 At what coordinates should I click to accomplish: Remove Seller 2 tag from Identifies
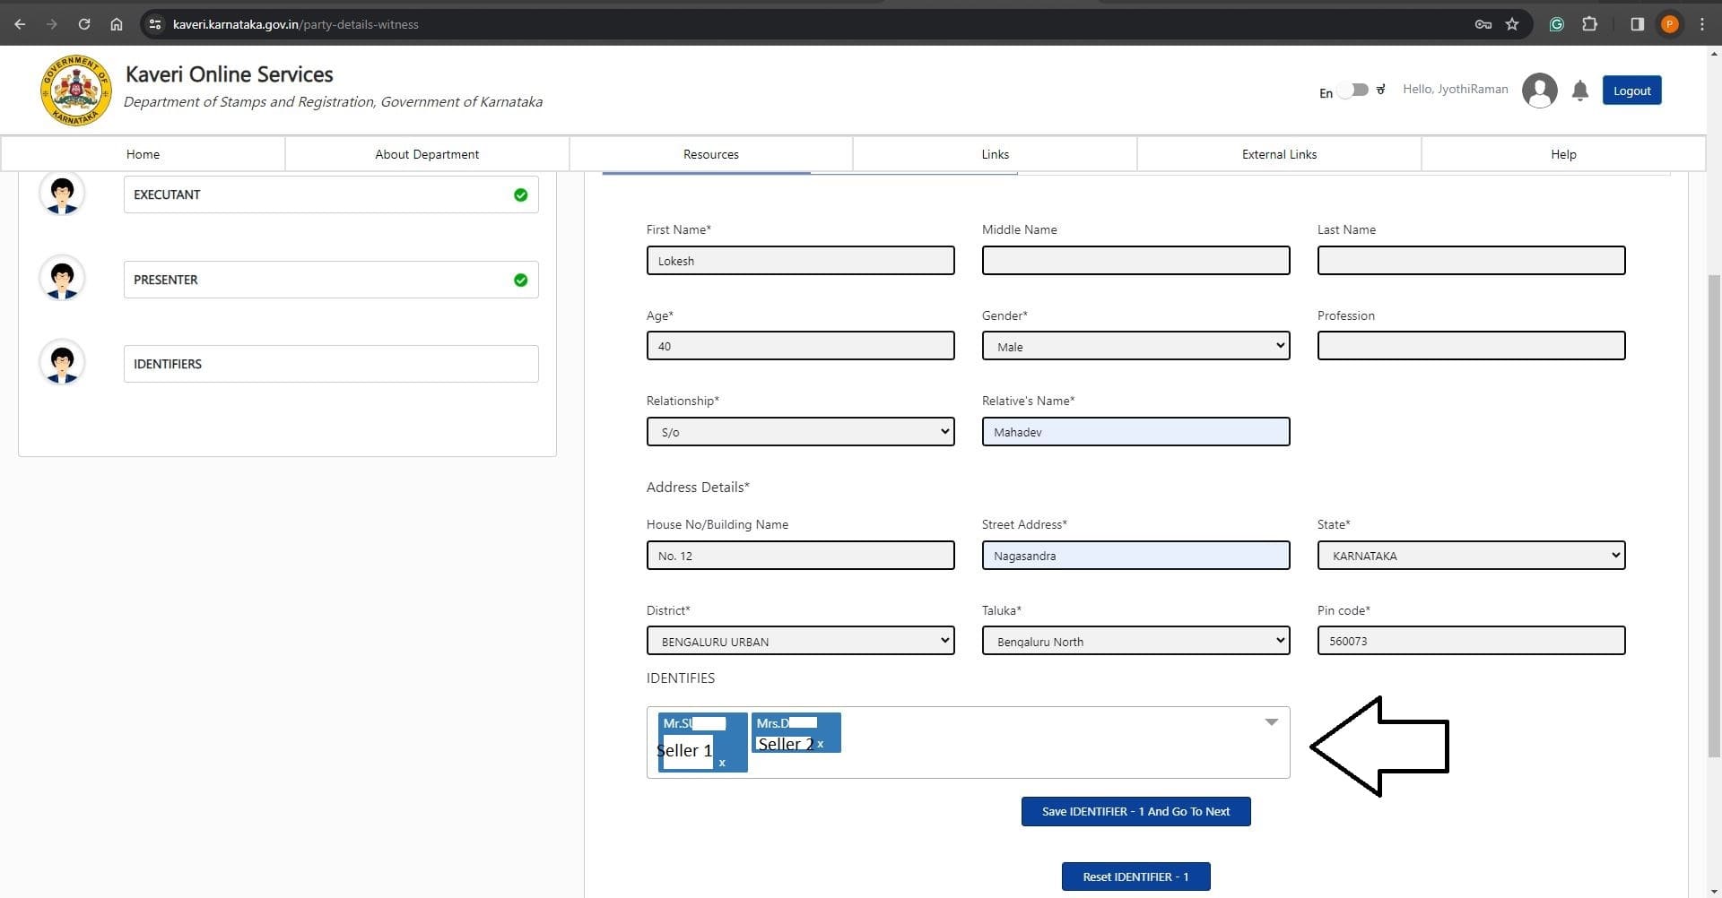click(820, 744)
